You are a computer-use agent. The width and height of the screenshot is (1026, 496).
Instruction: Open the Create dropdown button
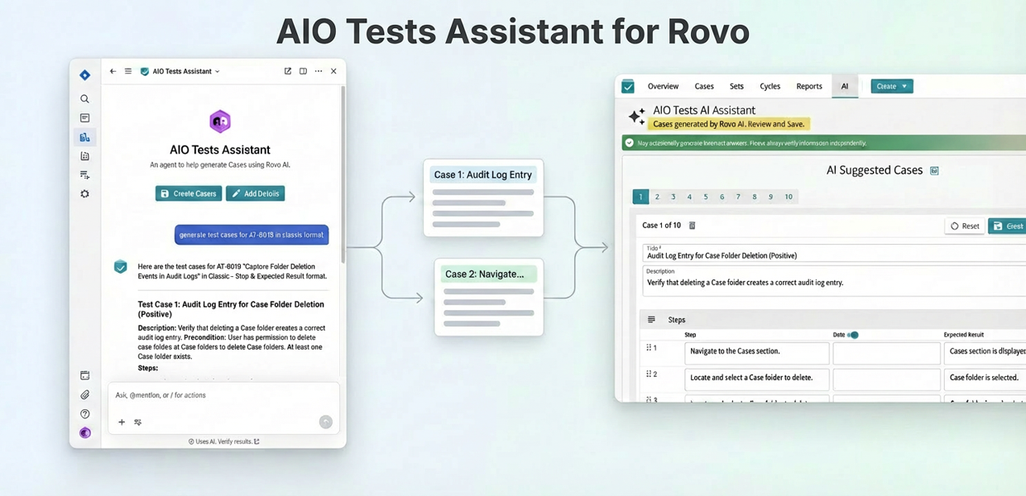pos(892,86)
